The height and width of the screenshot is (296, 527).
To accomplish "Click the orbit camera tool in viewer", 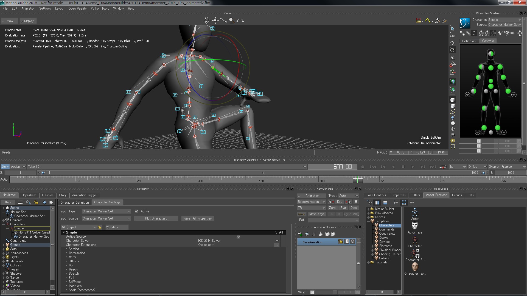I will point(207,21).
